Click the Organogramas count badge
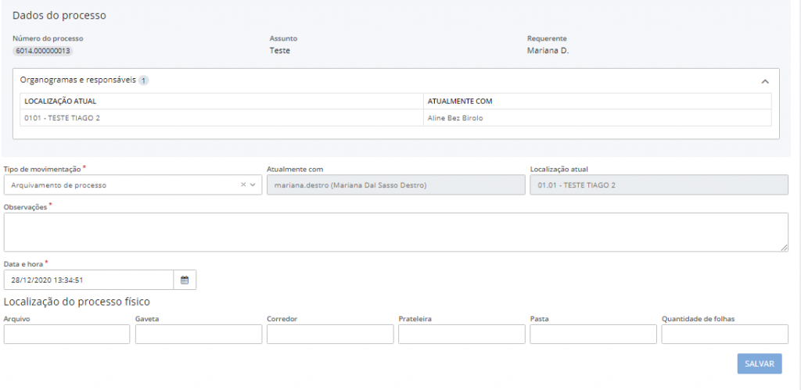The image size is (801, 390). [144, 81]
